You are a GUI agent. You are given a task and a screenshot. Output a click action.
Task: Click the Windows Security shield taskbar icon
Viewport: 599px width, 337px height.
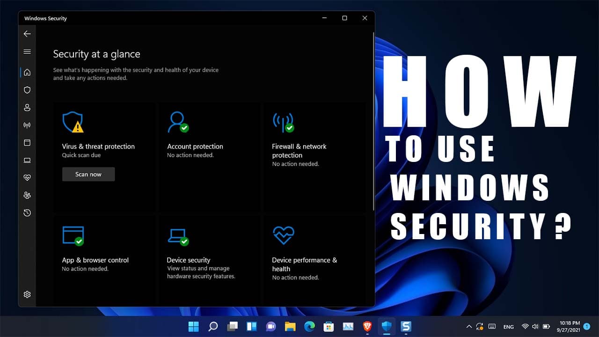[387, 326]
